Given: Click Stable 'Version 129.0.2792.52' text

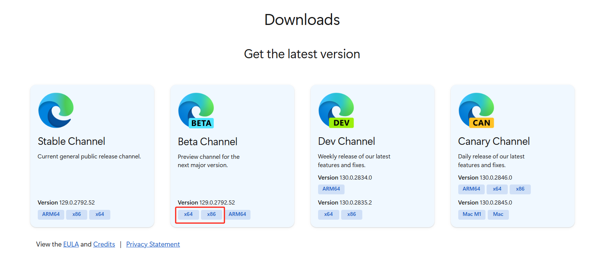Looking at the screenshot, I should click(66, 203).
